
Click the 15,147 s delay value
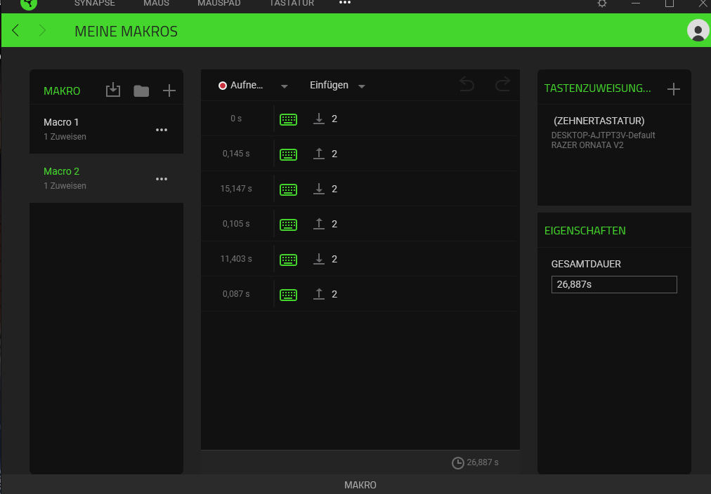[236, 189]
